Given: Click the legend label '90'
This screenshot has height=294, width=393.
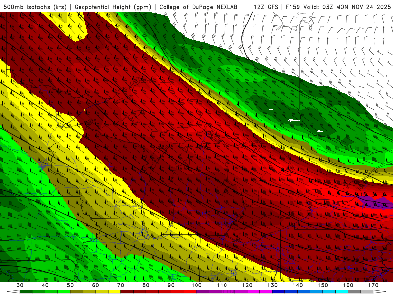Looking at the screenshot, I should (x=171, y=285).
